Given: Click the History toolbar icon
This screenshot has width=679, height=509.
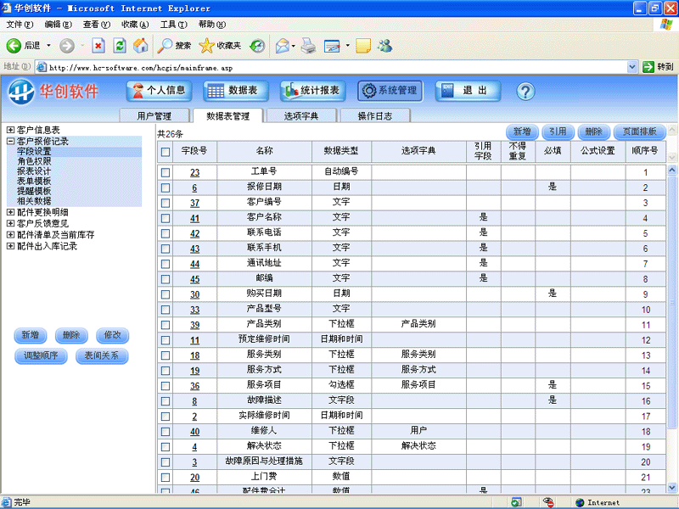Looking at the screenshot, I should (x=258, y=46).
